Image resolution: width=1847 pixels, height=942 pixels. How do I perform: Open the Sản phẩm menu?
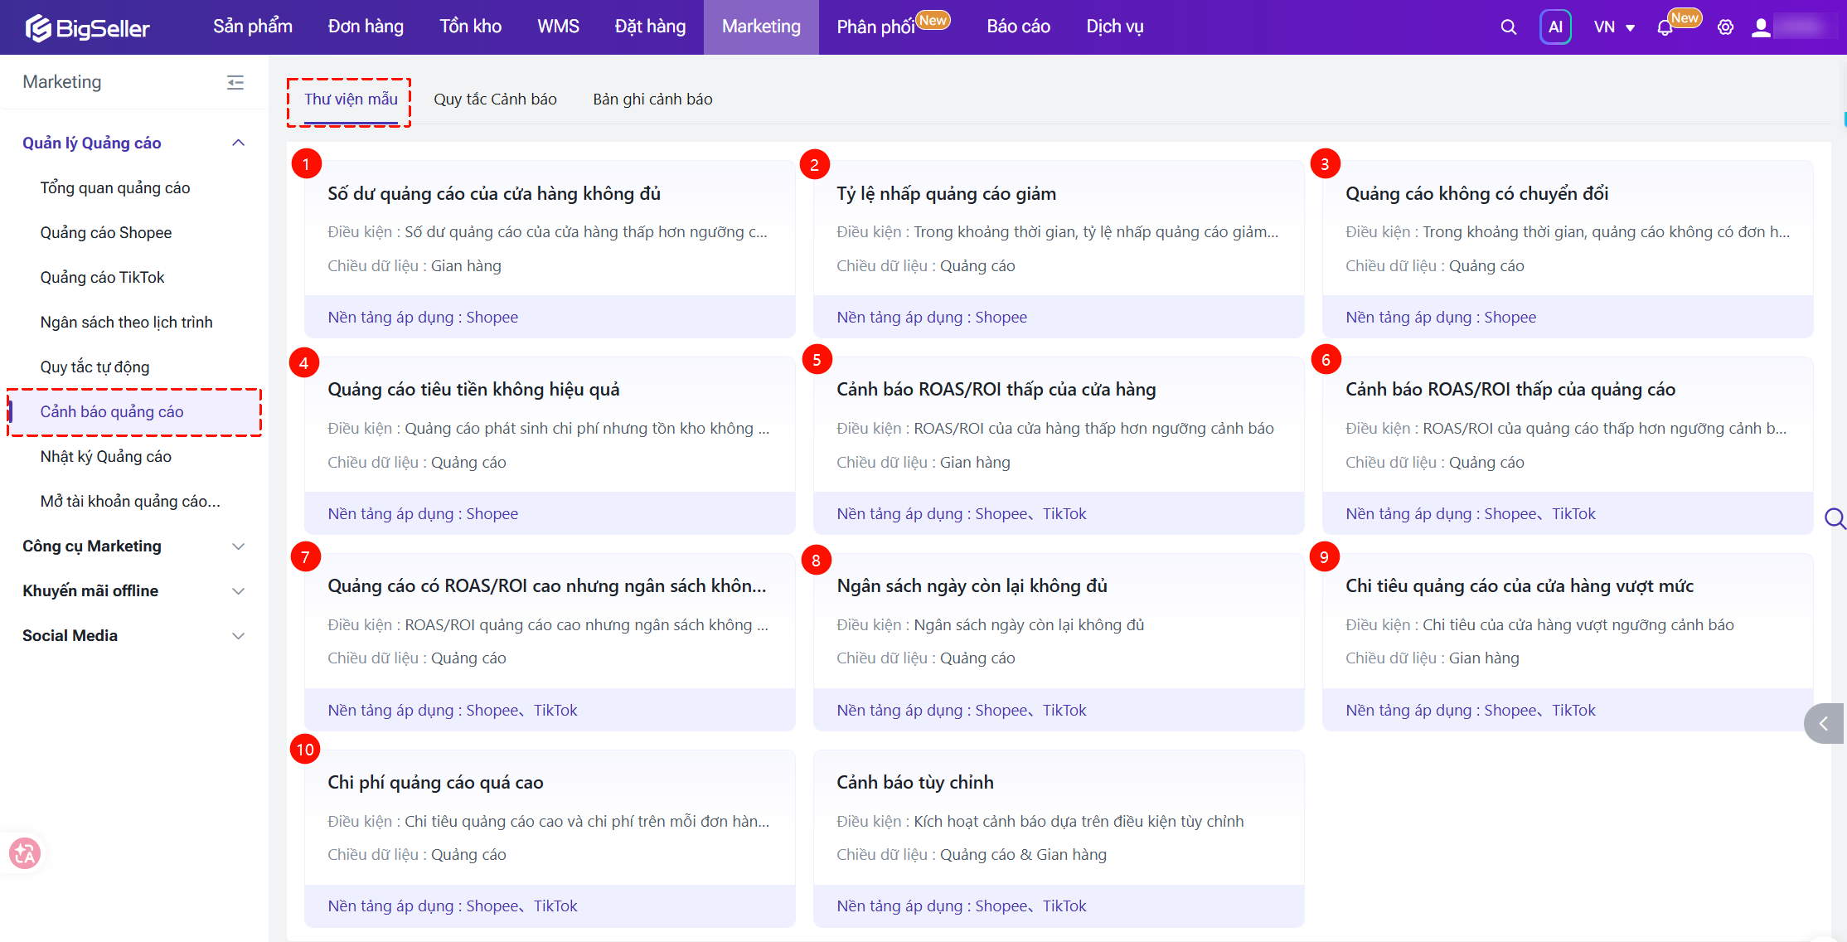coord(253,27)
